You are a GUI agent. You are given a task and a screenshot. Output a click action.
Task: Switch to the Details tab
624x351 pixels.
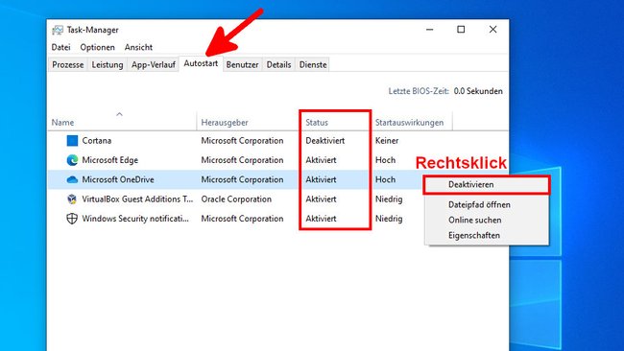click(278, 65)
